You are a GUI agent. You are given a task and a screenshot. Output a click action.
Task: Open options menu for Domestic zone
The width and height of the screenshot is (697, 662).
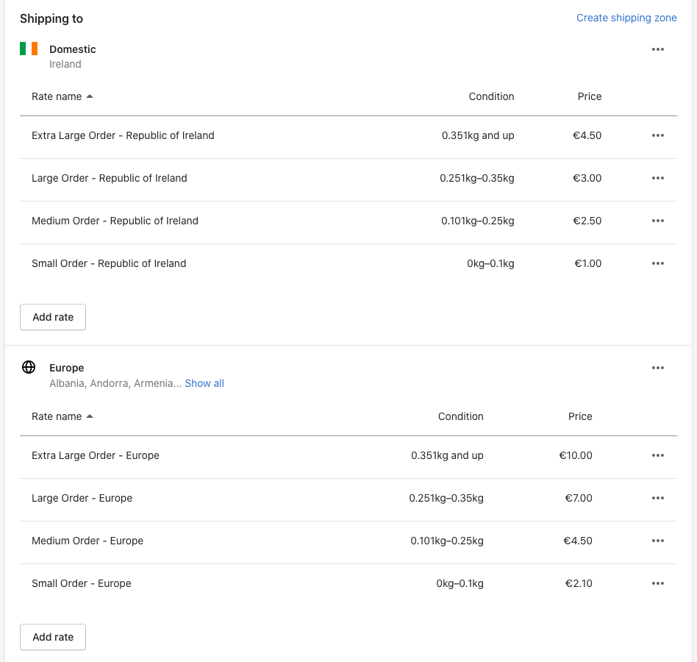(658, 49)
